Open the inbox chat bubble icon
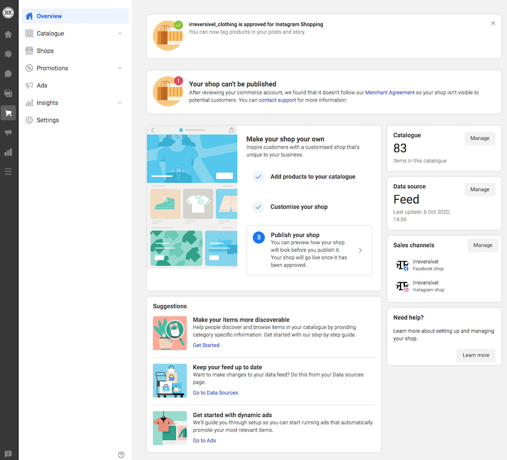The height and width of the screenshot is (460, 507). pos(8,74)
